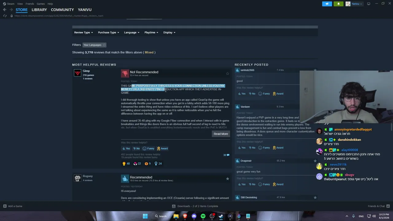Show hidden system tray icons
The image size is (393, 221).
347,216
